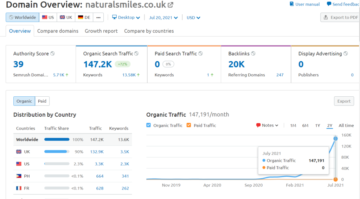Viewport: 360px width, 199px height.
Task: Expand the Notes dropdown
Action: coord(267,125)
